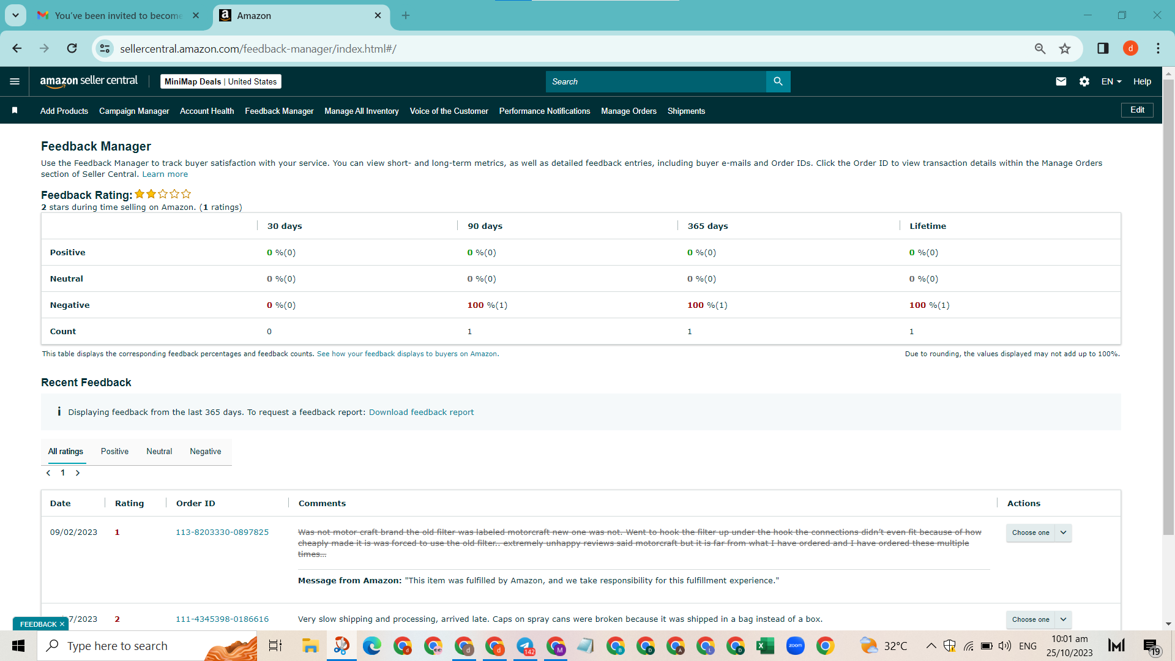
Task: Open Manage Orders
Action: (x=629, y=111)
